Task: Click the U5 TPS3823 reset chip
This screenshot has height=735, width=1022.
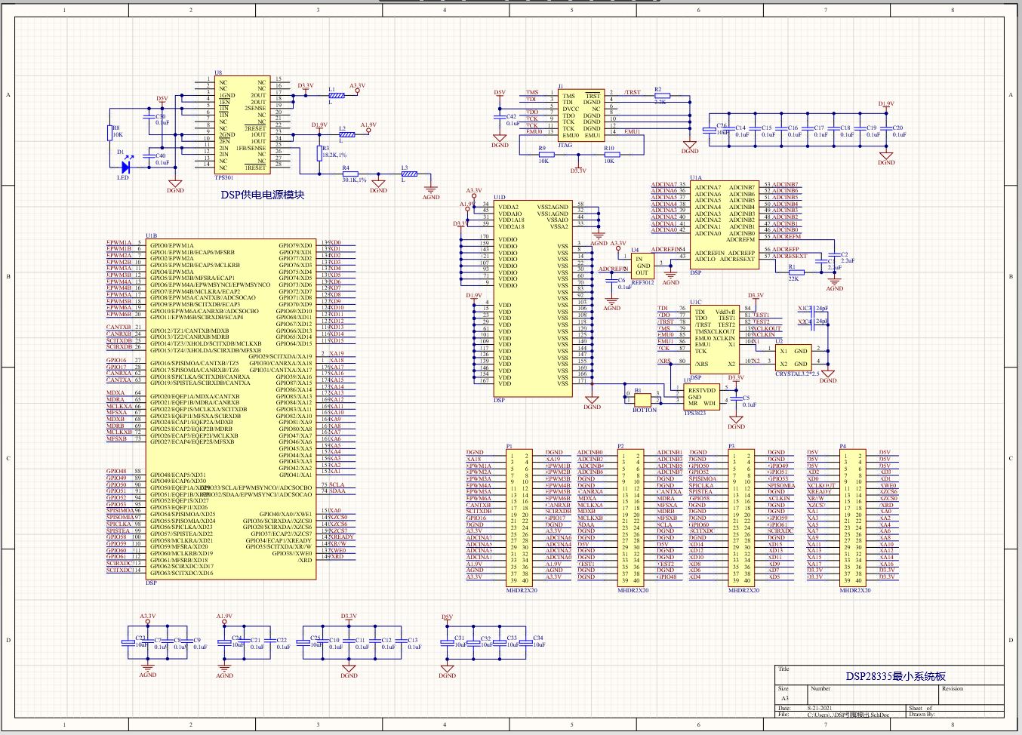Action: [701, 396]
